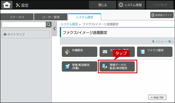Click the 設定 wrench title
Screen dimensions: 175x103
coord(22,5)
